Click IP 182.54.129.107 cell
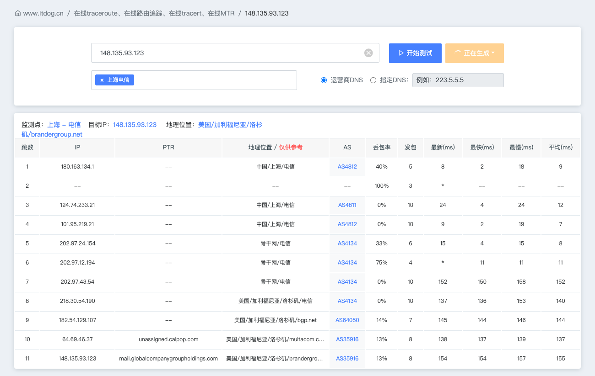 (77, 320)
